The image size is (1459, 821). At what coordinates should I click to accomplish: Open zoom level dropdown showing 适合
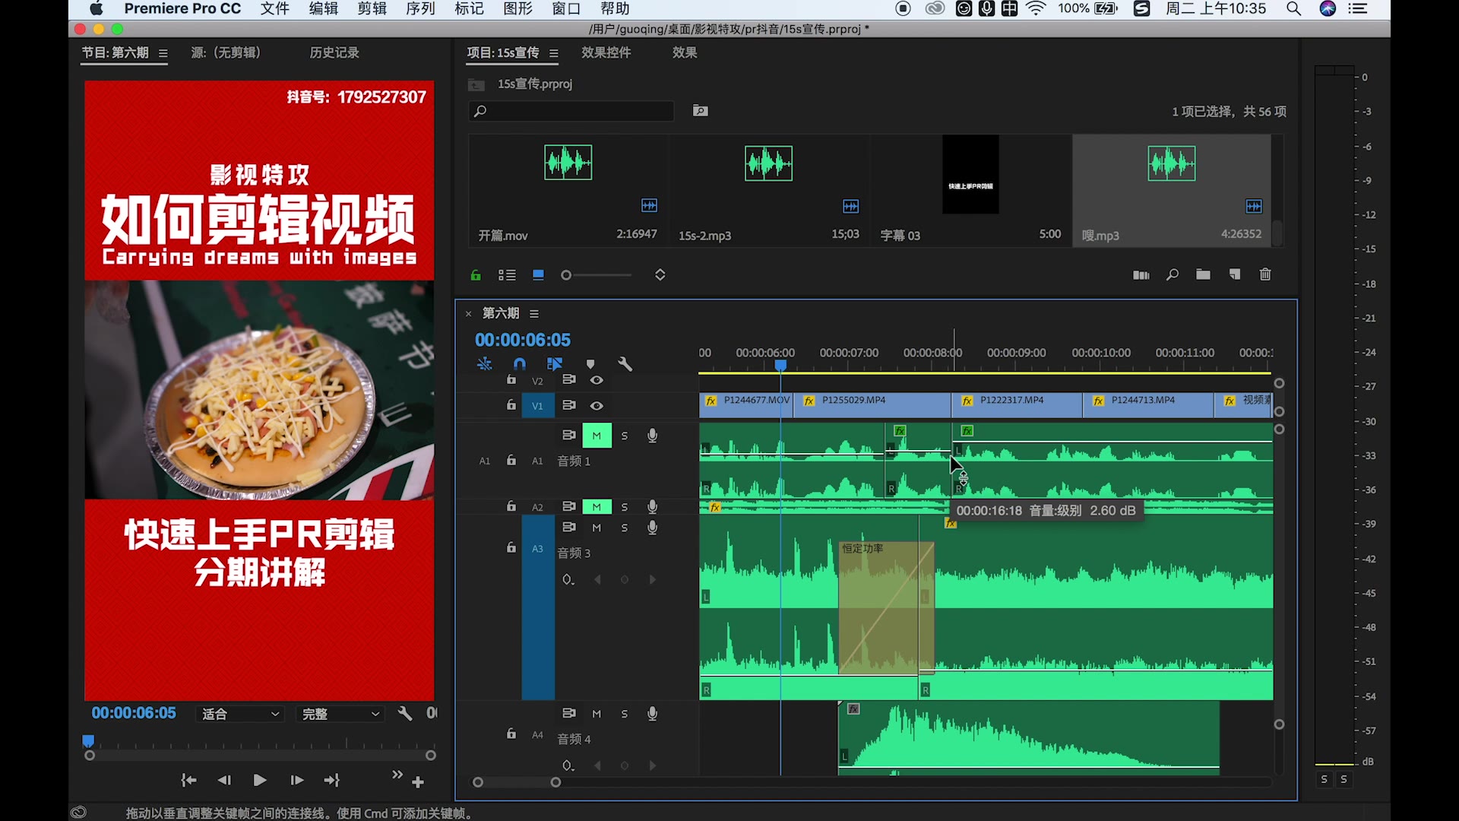(239, 714)
